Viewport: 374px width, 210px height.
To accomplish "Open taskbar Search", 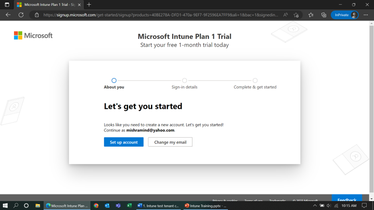I will click(x=16, y=206).
